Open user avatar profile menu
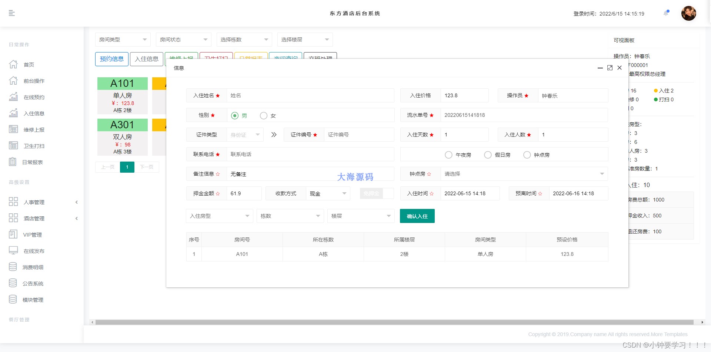The image size is (711, 352). pos(688,13)
